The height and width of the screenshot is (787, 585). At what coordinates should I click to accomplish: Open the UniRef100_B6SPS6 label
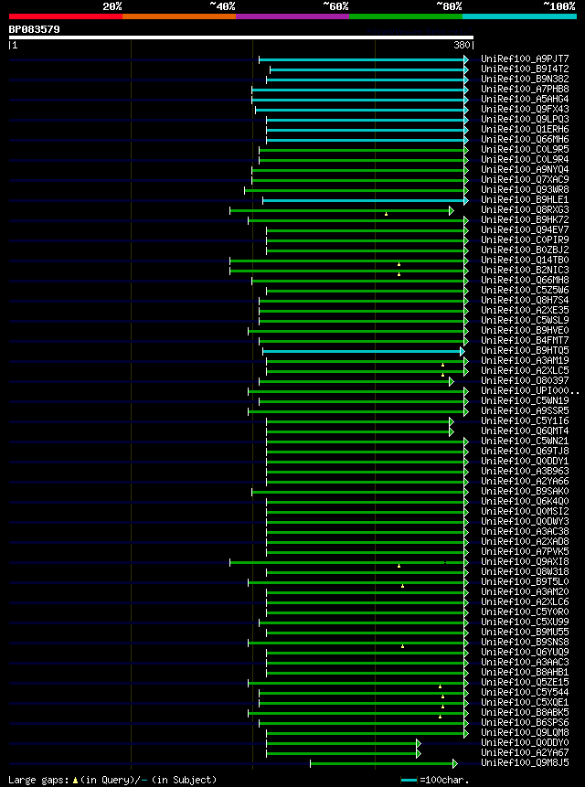525,722
